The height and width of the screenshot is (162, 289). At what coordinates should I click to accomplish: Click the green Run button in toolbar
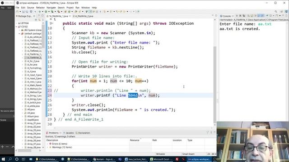(x=46, y=12)
